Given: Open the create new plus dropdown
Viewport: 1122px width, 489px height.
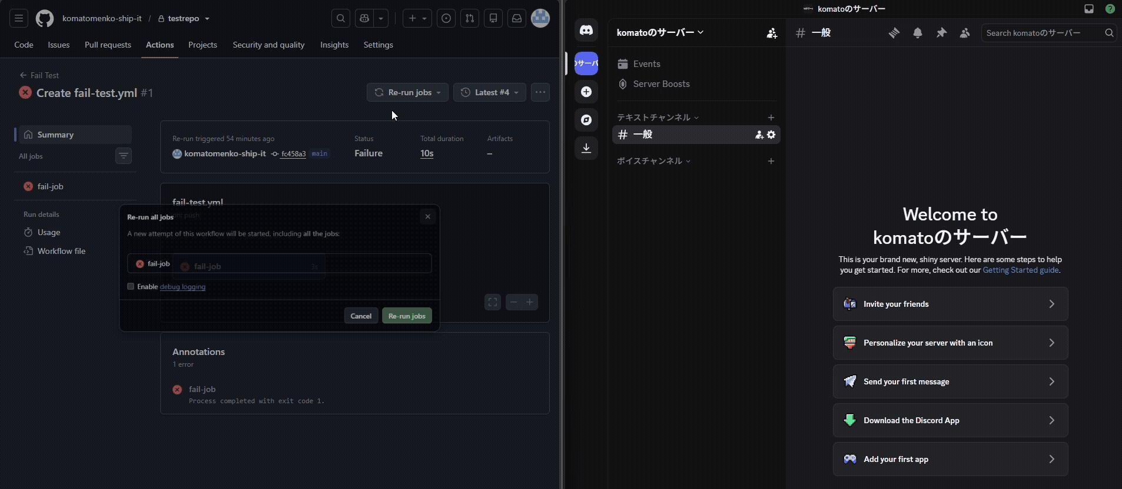Looking at the screenshot, I should pos(417,19).
